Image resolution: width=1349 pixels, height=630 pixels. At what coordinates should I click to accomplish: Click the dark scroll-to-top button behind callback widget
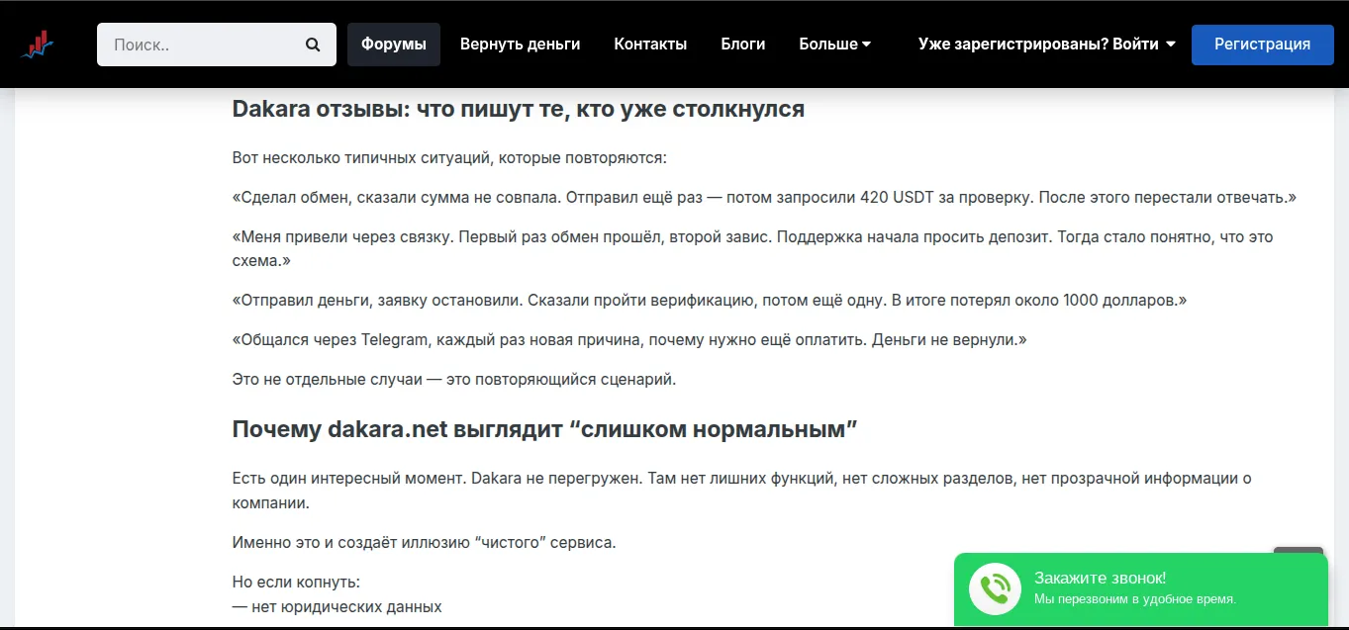tap(1298, 550)
